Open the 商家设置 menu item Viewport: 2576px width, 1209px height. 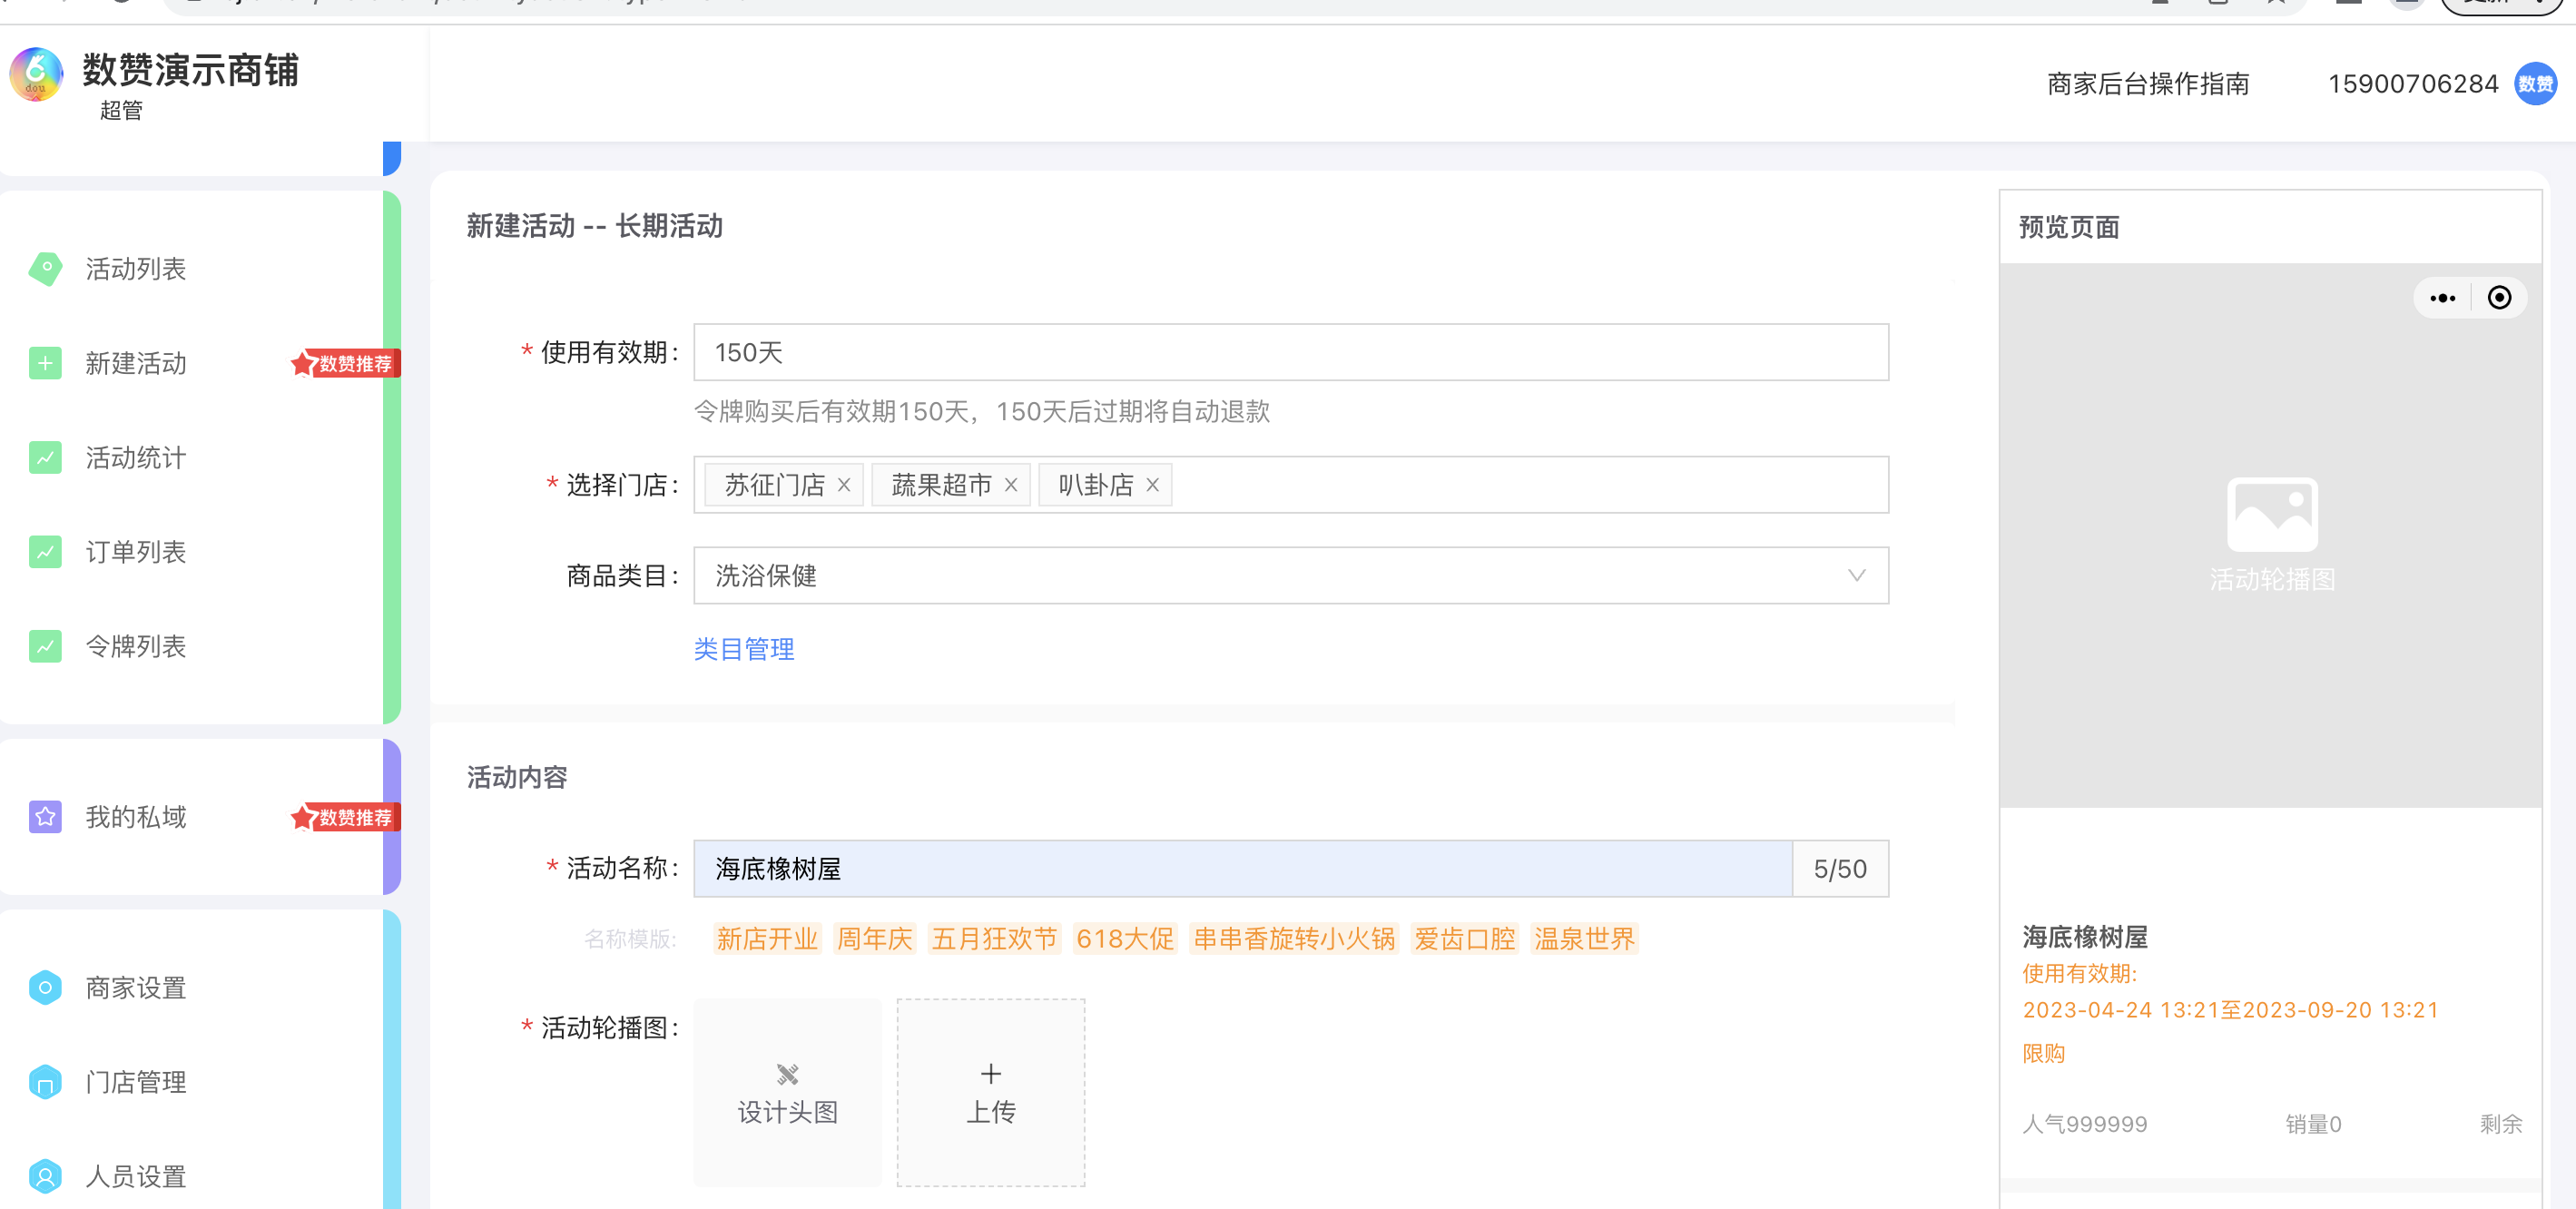click(x=135, y=988)
